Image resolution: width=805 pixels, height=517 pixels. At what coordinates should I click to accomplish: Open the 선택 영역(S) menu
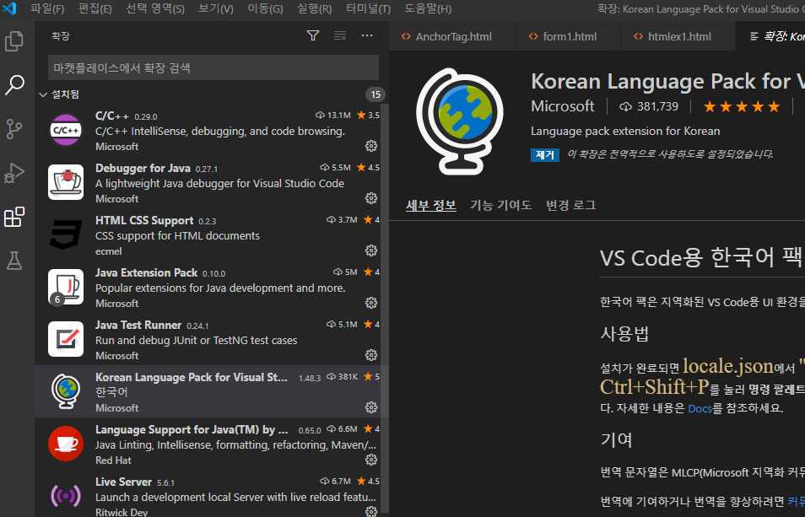(155, 8)
